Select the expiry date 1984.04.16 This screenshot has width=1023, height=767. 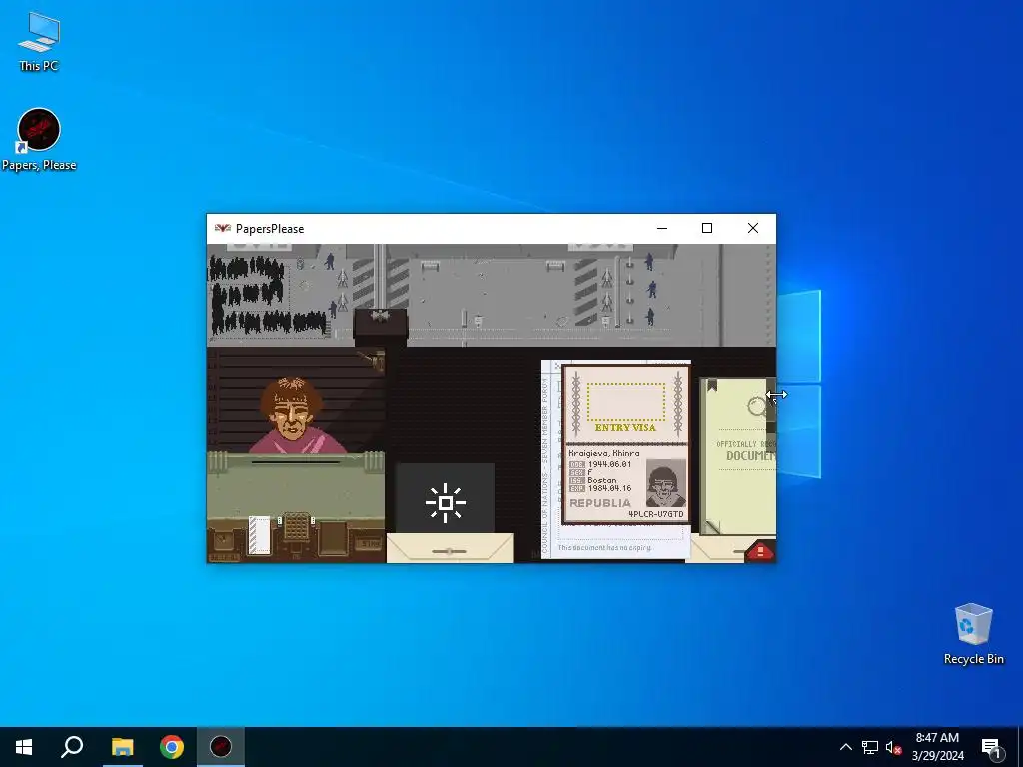point(609,487)
